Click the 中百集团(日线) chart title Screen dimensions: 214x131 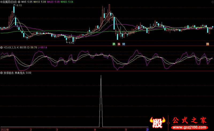pyautogui.click(x=9, y=2)
